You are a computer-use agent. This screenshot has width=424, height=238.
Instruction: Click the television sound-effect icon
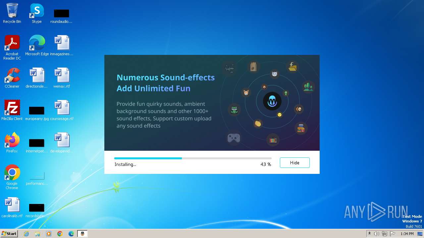(x=273, y=140)
